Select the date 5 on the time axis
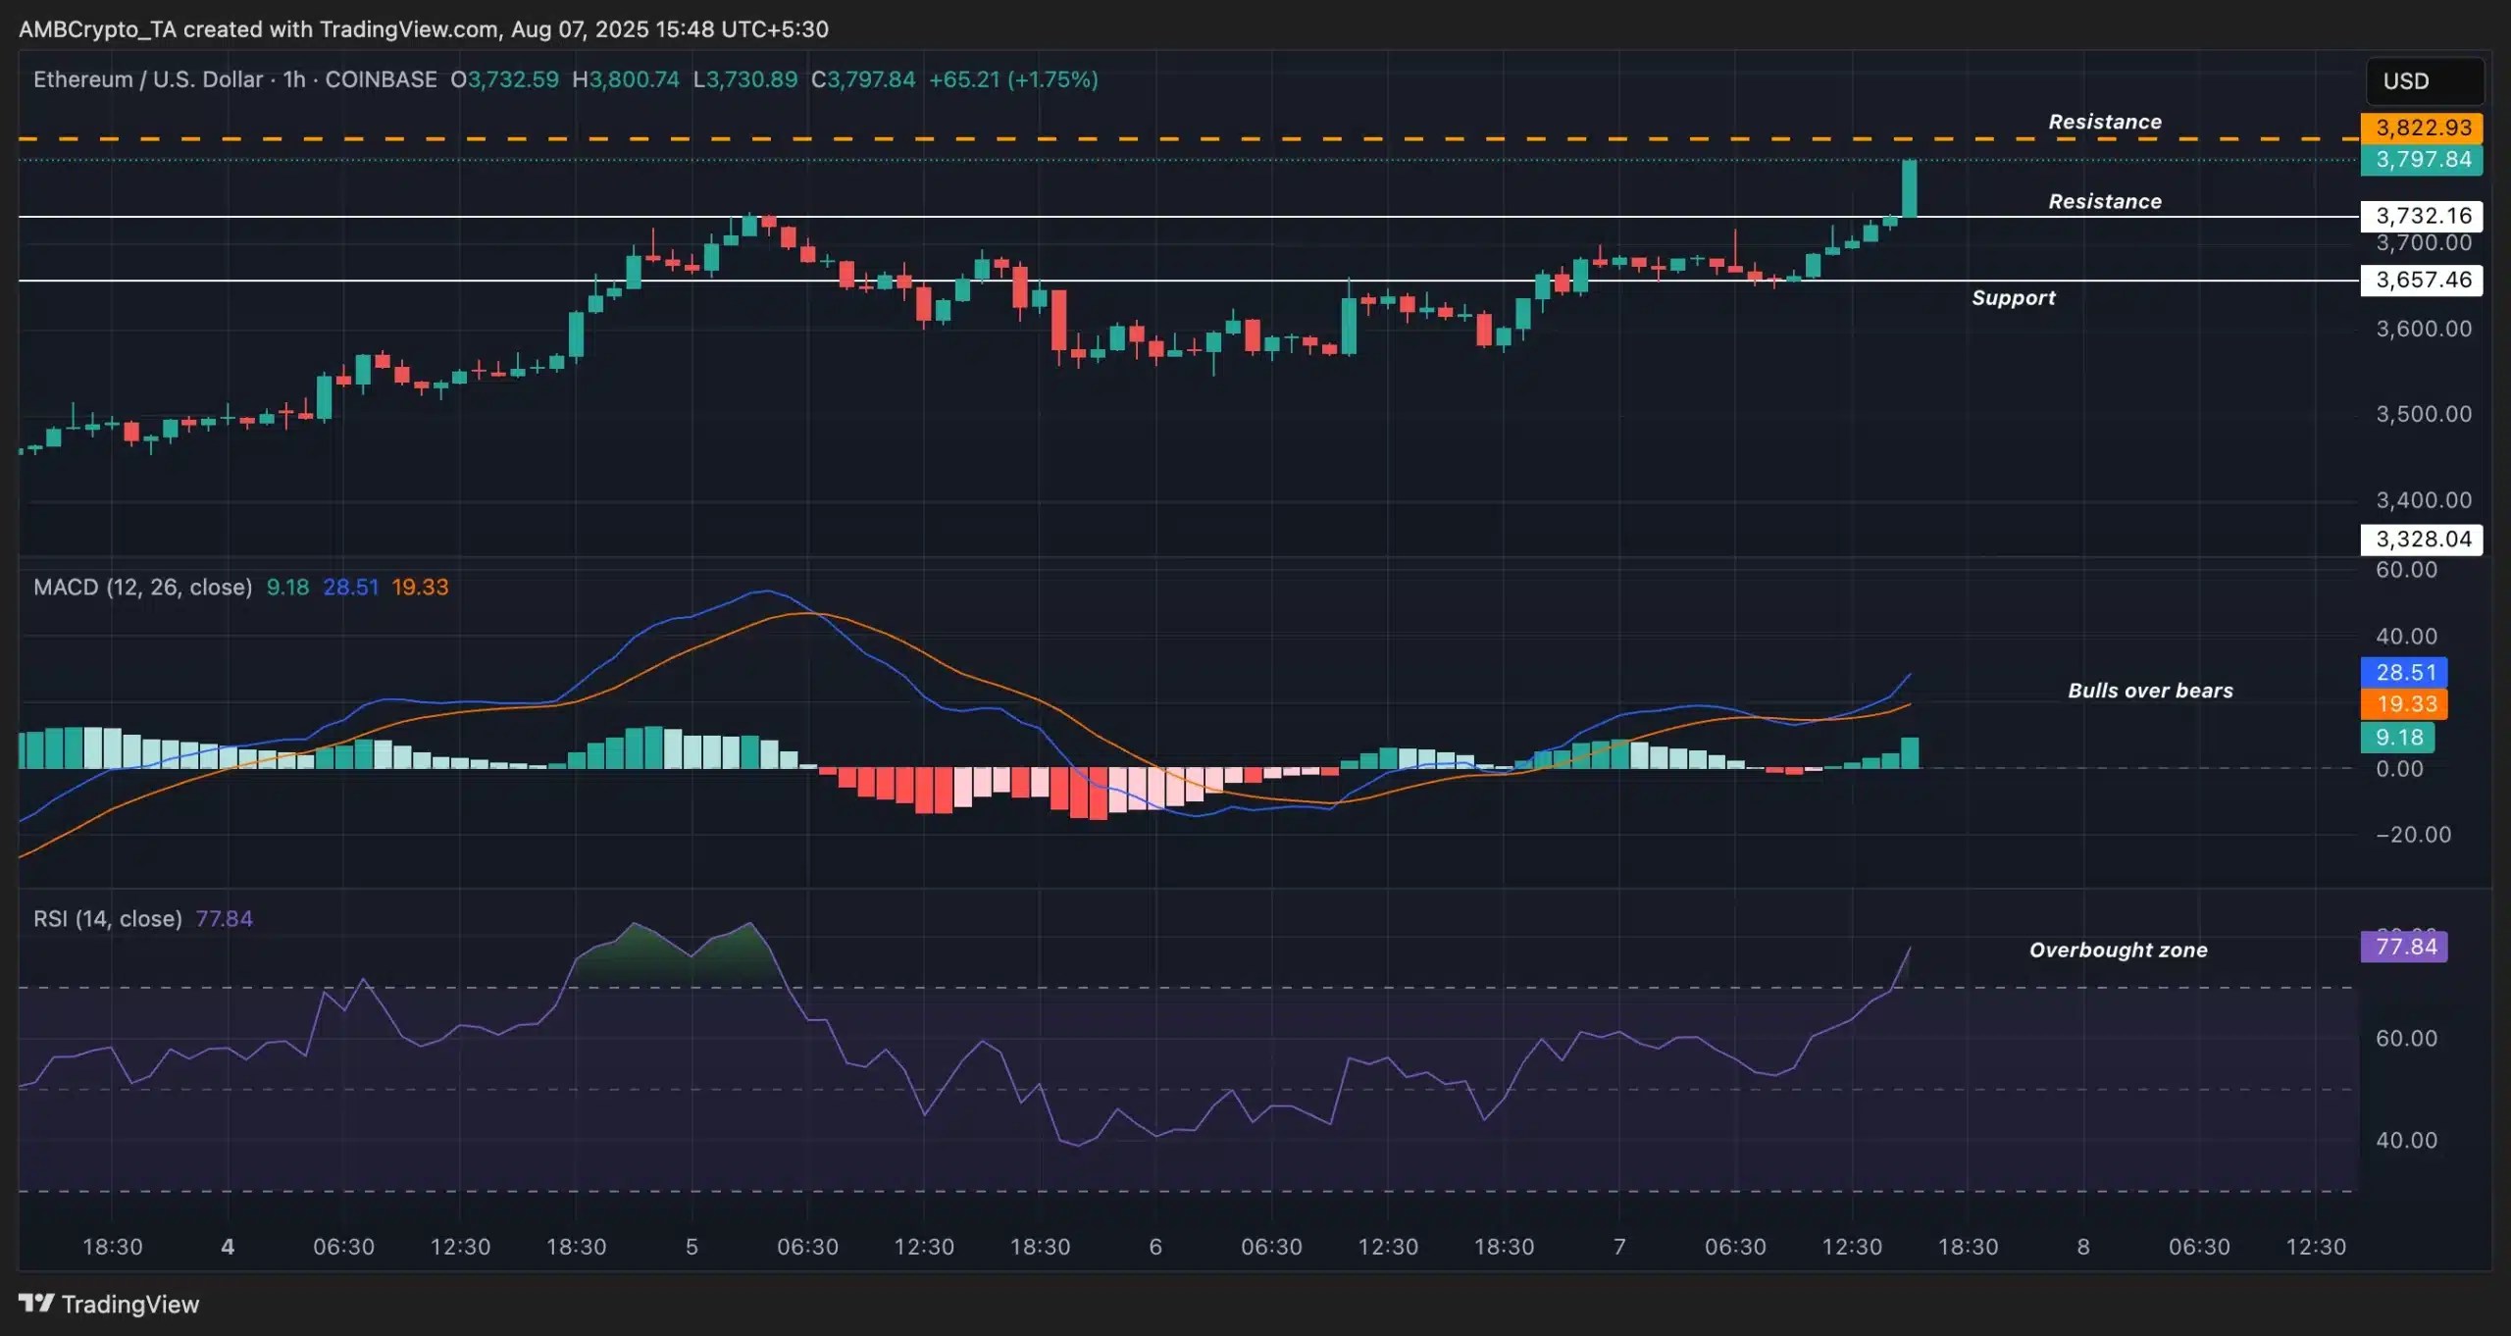The height and width of the screenshot is (1336, 2511). [692, 1248]
